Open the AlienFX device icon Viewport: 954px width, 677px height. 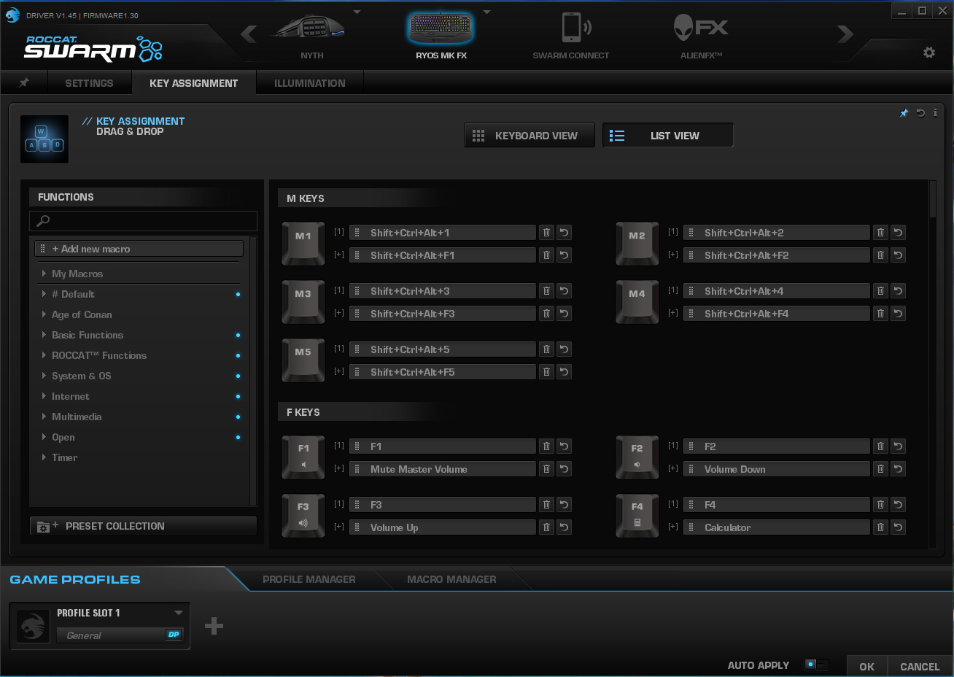click(x=700, y=28)
